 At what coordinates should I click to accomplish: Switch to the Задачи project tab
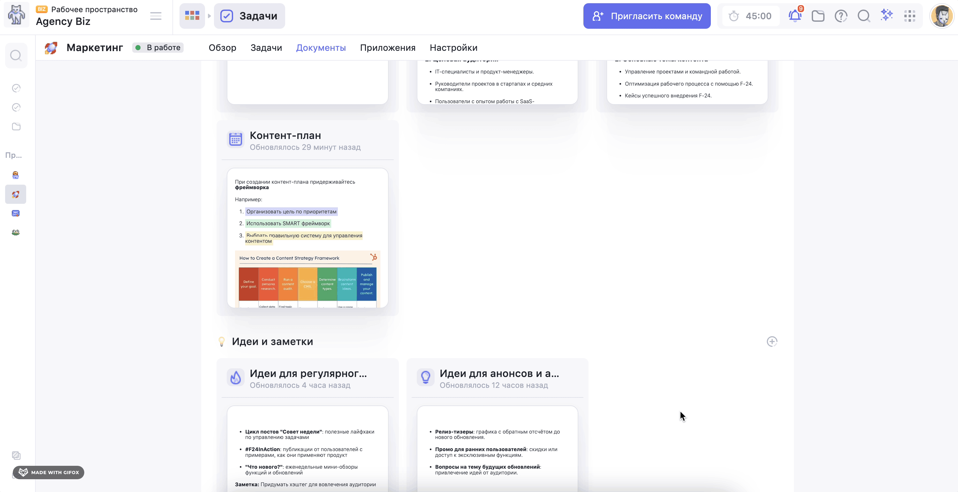[266, 48]
